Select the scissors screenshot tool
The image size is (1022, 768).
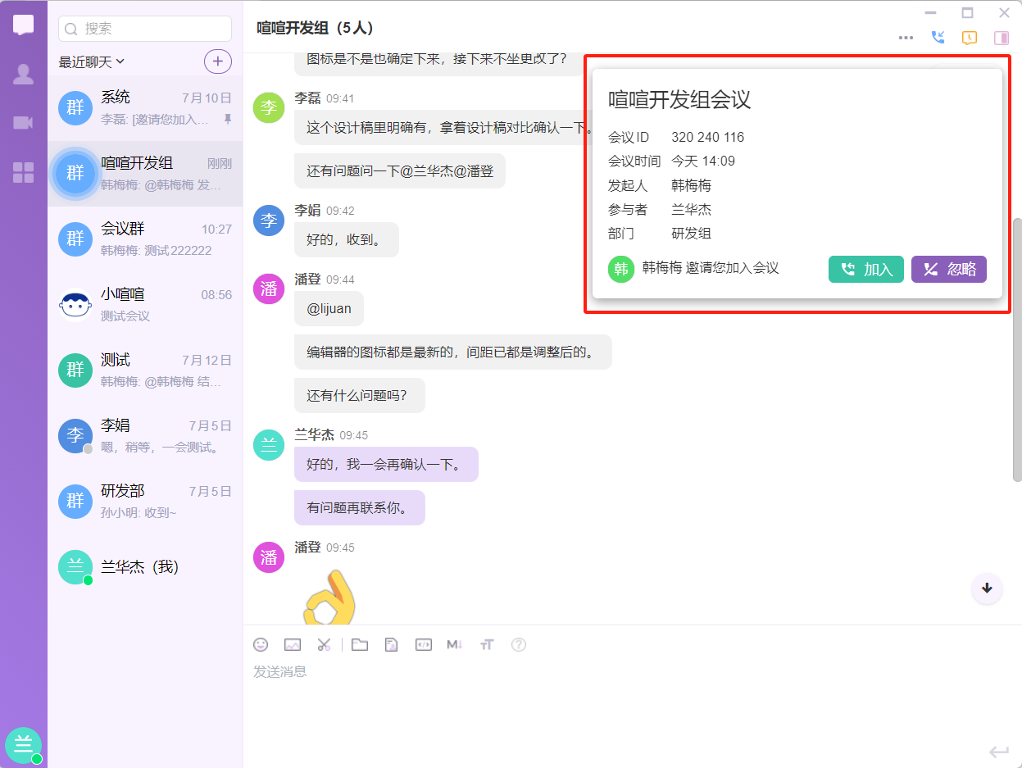(x=325, y=645)
